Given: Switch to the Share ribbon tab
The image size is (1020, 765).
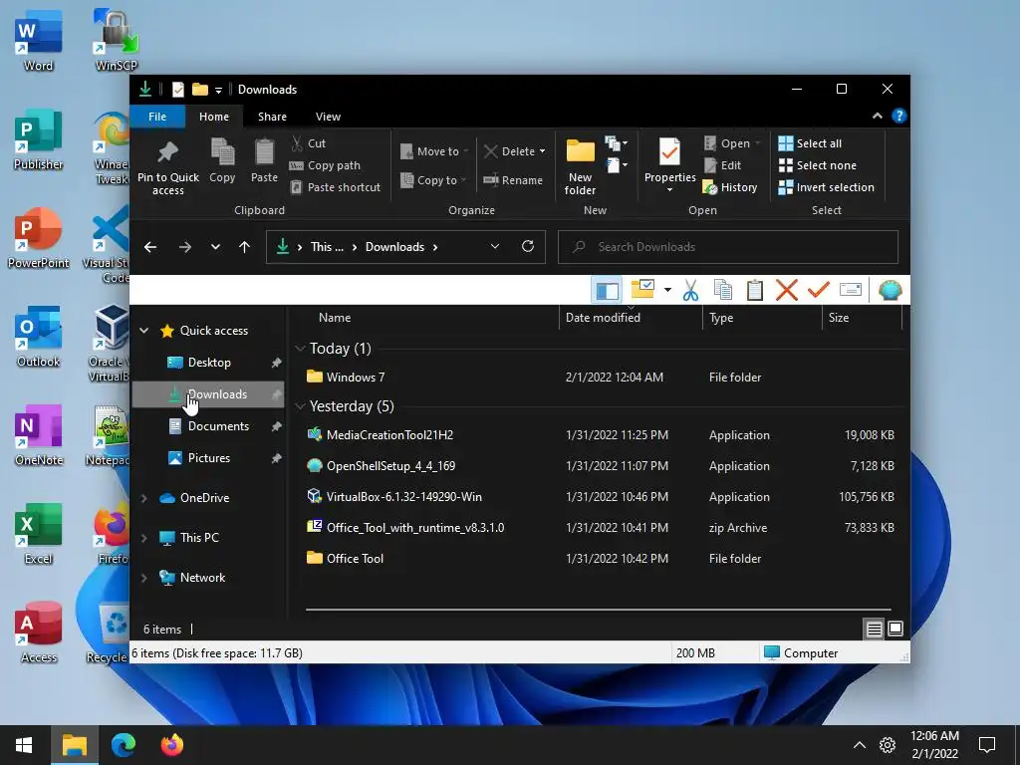Looking at the screenshot, I should [x=272, y=117].
